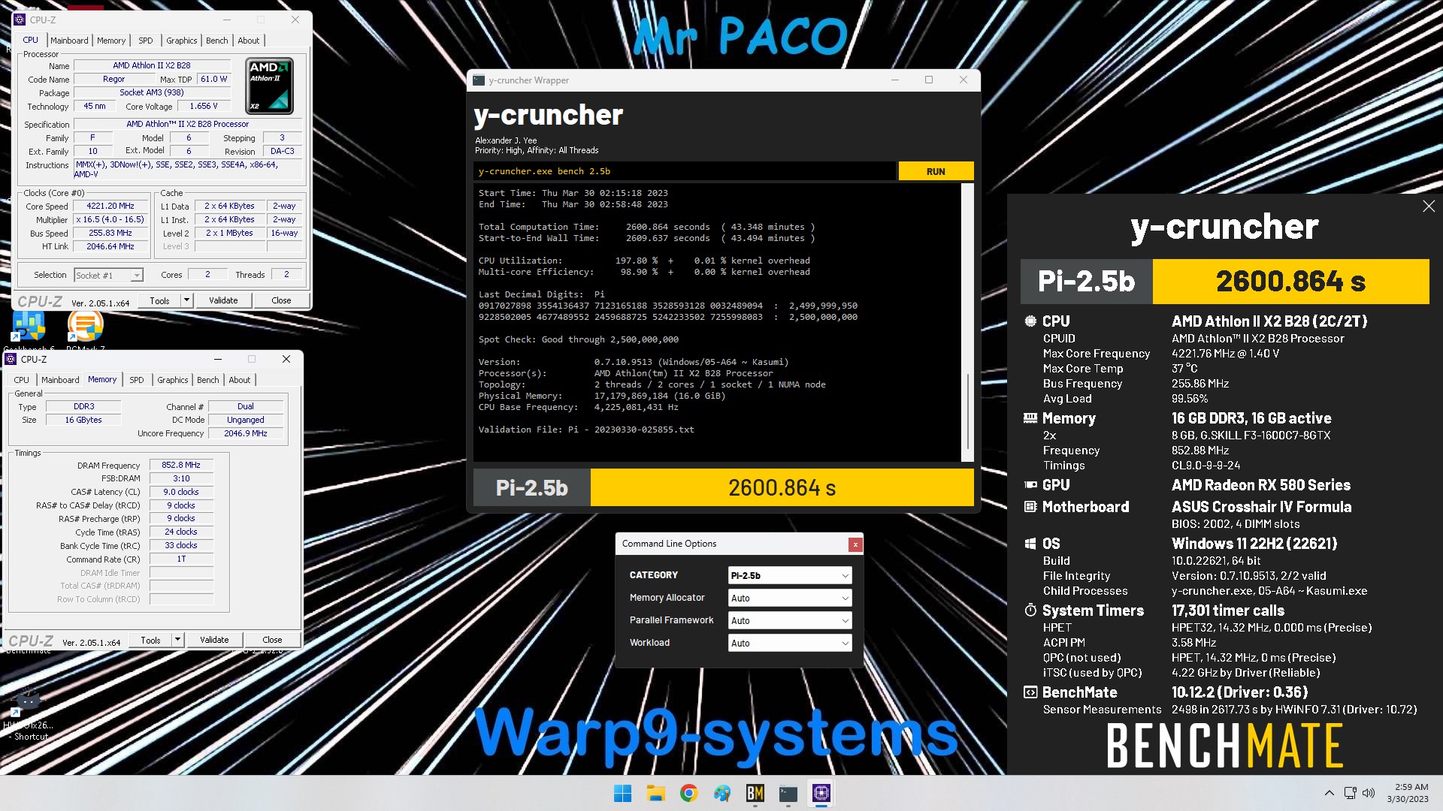Expand Tools arrow in top CPU-Z
Screen dimensions: 1443x811
click(x=186, y=300)
